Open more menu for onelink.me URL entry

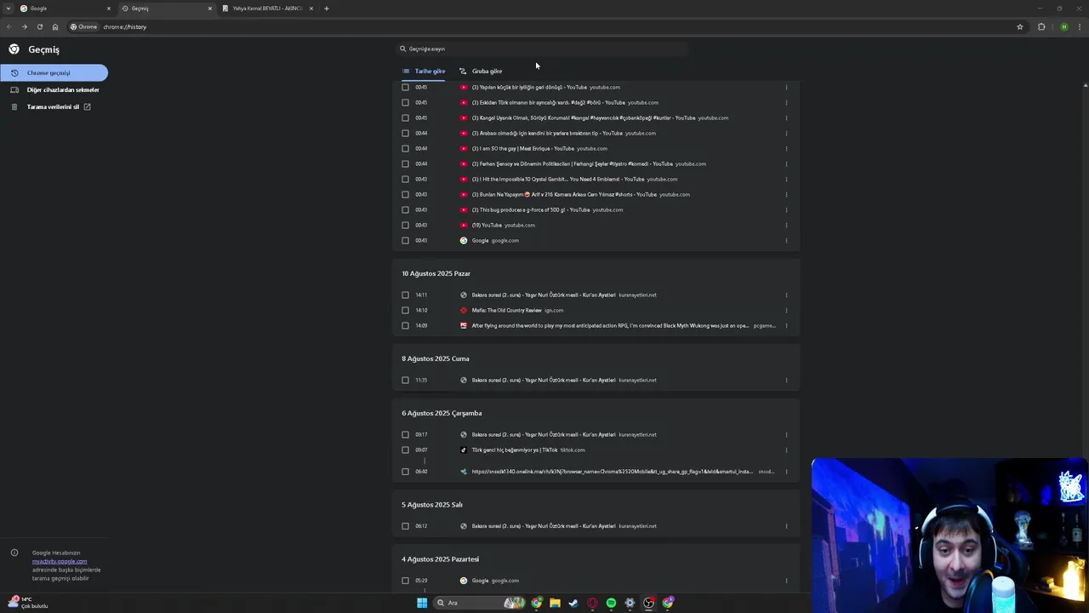click(786, 471)
